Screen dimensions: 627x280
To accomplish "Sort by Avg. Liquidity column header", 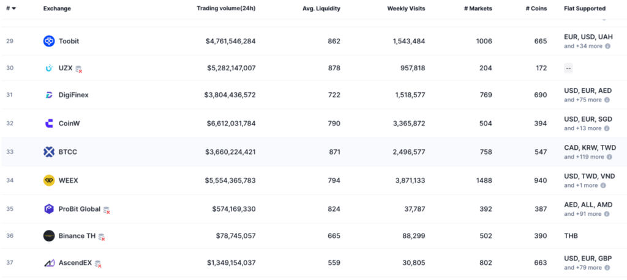I will [321, 9].
